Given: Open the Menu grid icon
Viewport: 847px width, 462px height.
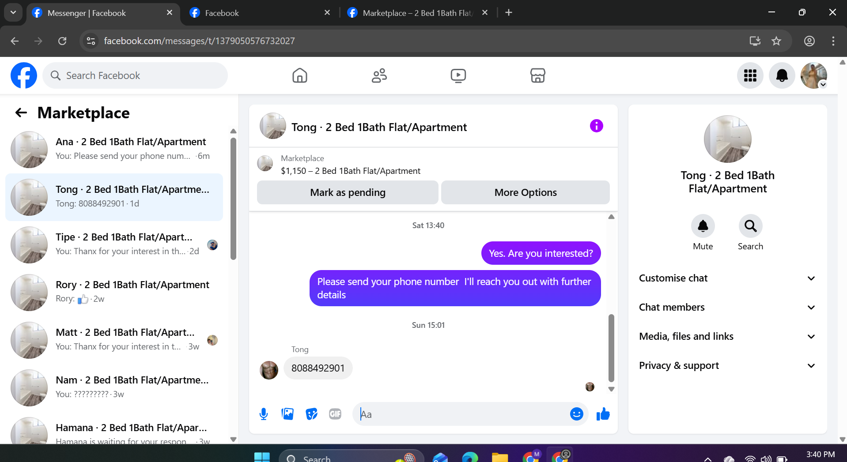Looking at the screenshot, I should [750, 75].
